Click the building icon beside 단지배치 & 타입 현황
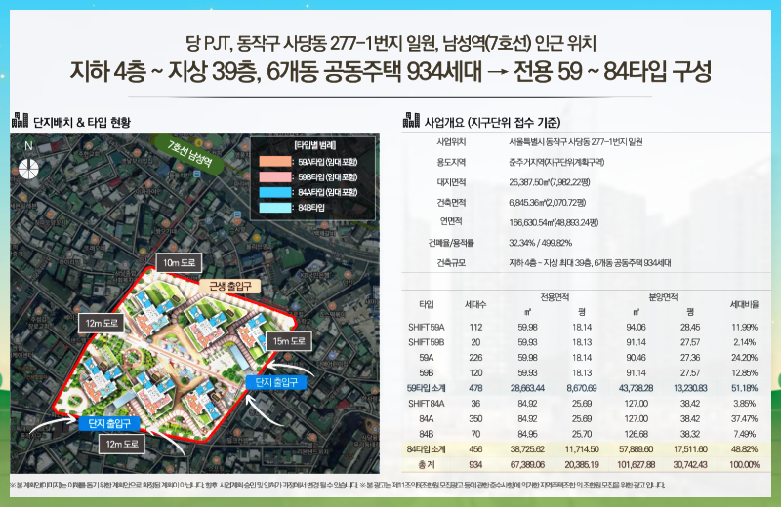Image resolution: width=781 pixels, height=507 pixels. coord(20,120)
